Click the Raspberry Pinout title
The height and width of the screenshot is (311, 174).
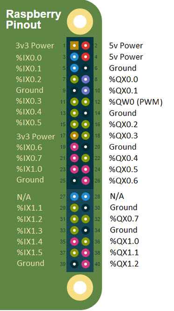[34, 20]
